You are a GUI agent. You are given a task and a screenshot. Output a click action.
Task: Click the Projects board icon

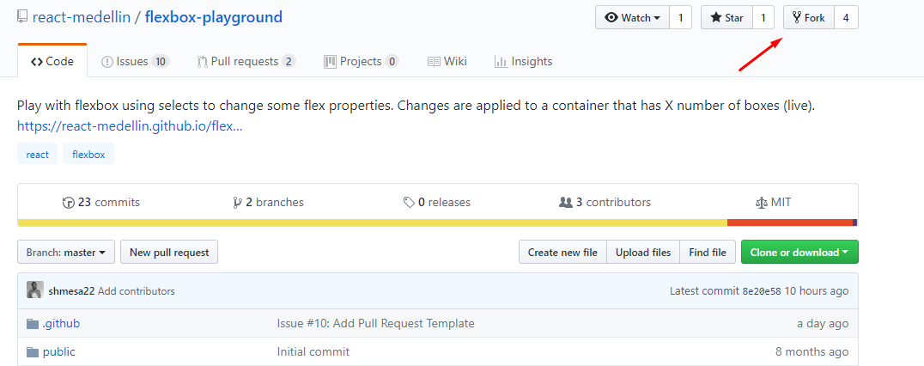(x=330, y=61)
